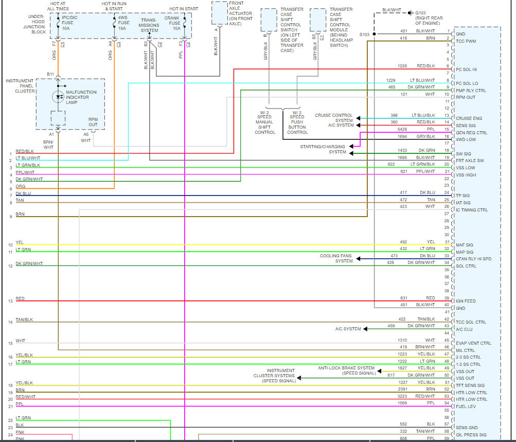The height and width of the screenshot is (442, 516).
Task: Click circuit number 2391
Action: coord(402,389)
